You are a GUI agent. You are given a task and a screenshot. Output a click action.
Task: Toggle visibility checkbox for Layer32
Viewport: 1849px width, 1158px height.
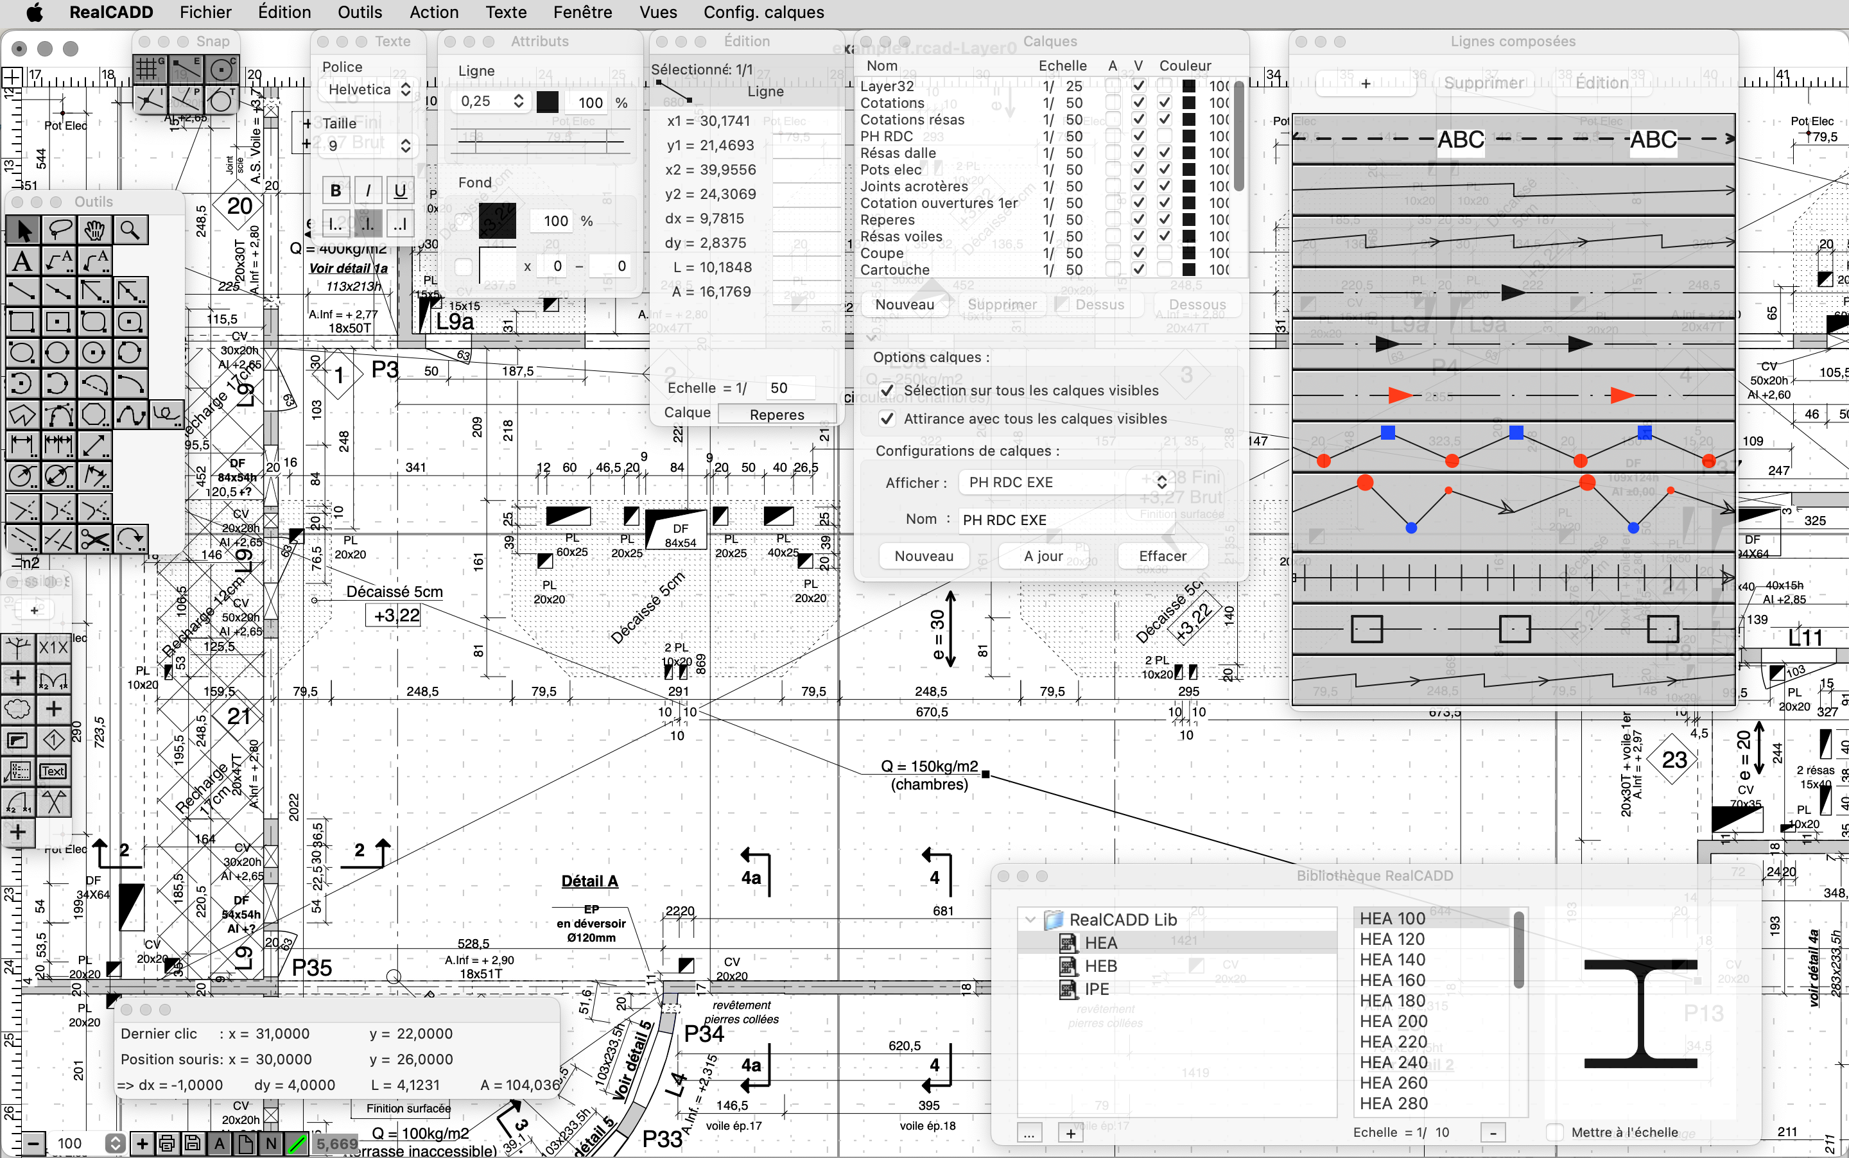click(x=1139, y=86)
